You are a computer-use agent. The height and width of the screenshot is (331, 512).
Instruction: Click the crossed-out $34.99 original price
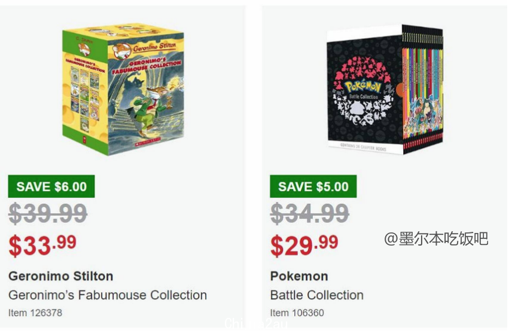tap(310, 214)
